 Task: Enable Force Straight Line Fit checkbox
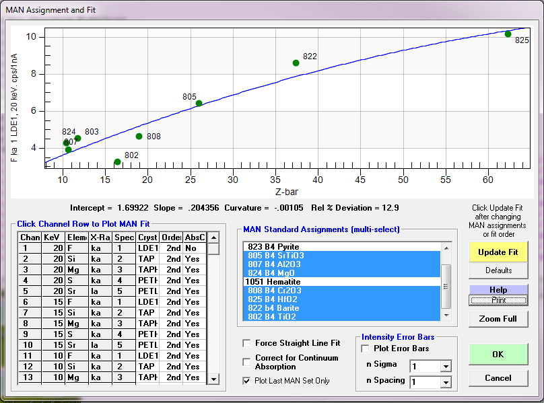pos(247,343)
